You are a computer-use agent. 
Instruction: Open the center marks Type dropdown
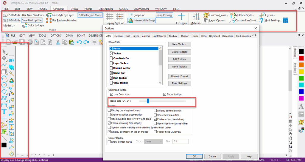153,142
